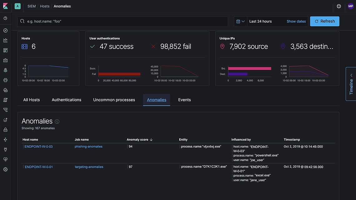This screenshot has height=200, width=356.
Task: Open the targeting-anomalies job link
Action: click(89, 167)
